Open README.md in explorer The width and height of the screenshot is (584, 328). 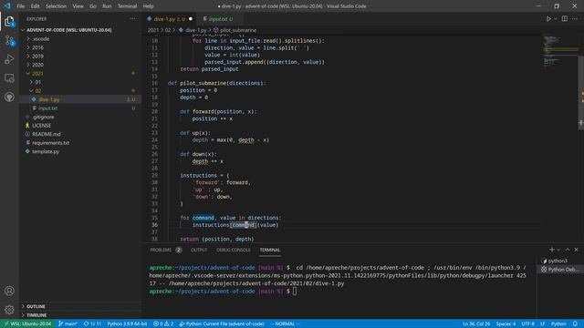pos(80,134)
